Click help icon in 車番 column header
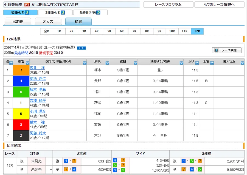 point(27,63)
